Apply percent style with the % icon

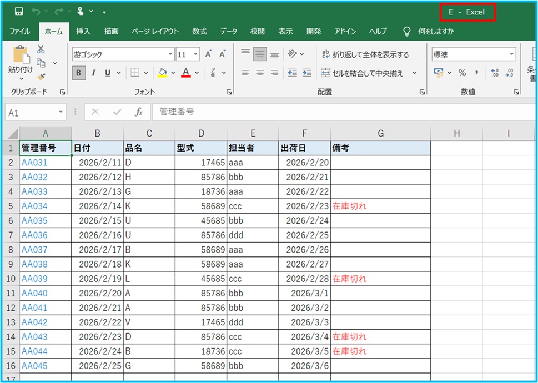pyautogui.click(x=462, y=73)
